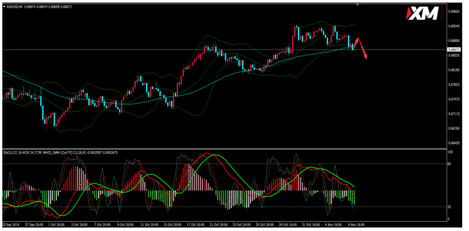This screenshot has width=469, height=231.
Task: Click the 0.66760 price axis label
Action: [x=454, y=129]
